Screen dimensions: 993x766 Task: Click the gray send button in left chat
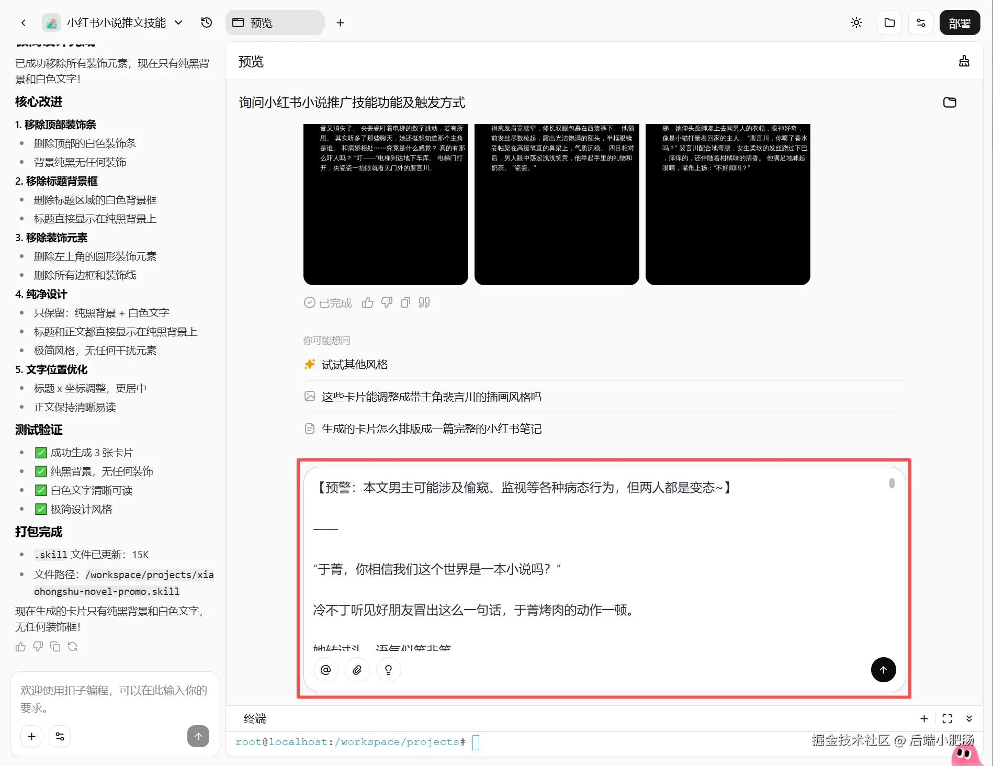point(198,736)
